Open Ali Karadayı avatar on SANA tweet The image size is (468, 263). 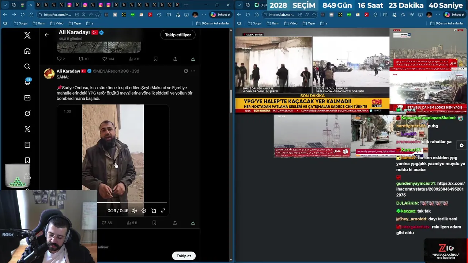49,73
